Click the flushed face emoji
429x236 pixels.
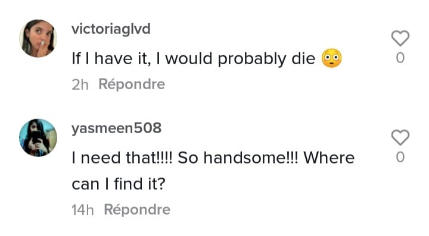[332, 58]
